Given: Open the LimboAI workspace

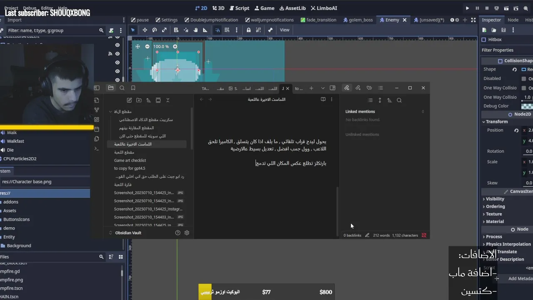Looking at the screenshot, I should tap(324, 8).
